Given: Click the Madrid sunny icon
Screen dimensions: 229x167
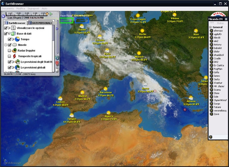Looking at the screenshot, I should 83,92.
